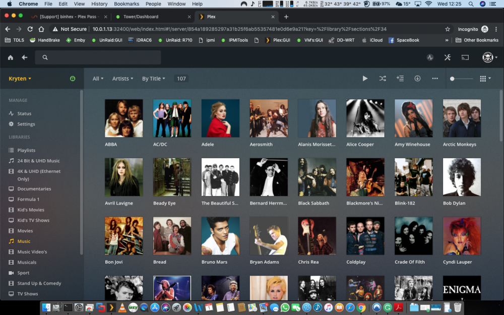Screen dimensions: 504x315
Task: Select the Music library
Action: click(24, 241)
